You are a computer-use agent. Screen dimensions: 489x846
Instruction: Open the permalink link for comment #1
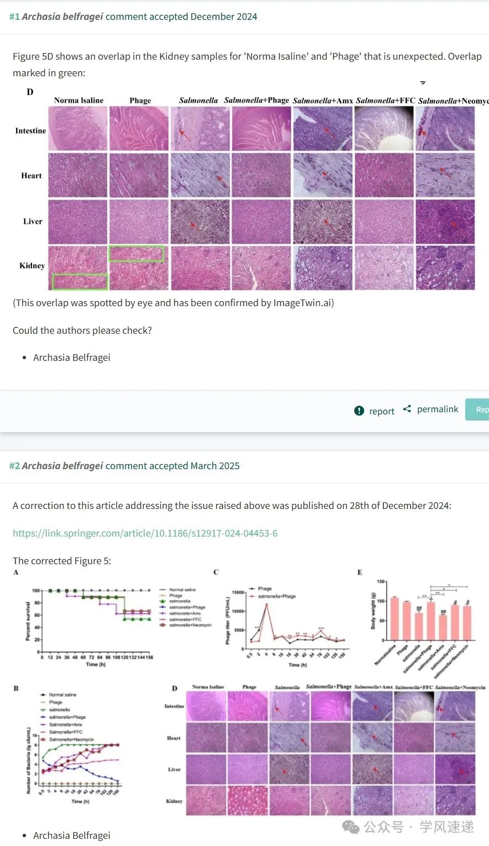point(438,409)
